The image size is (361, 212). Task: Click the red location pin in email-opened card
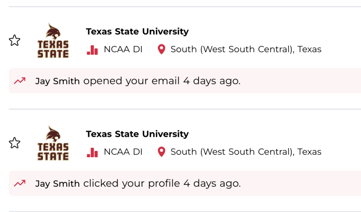[161, 49]
